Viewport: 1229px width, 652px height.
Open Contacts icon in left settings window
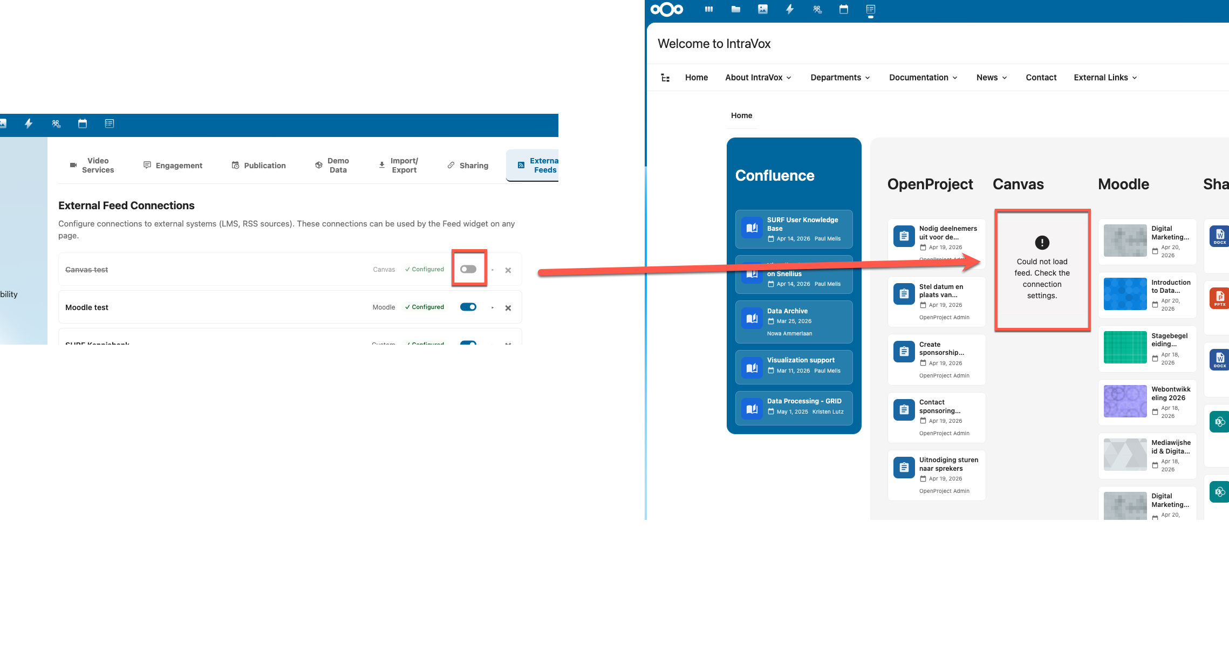pos(56,123)
